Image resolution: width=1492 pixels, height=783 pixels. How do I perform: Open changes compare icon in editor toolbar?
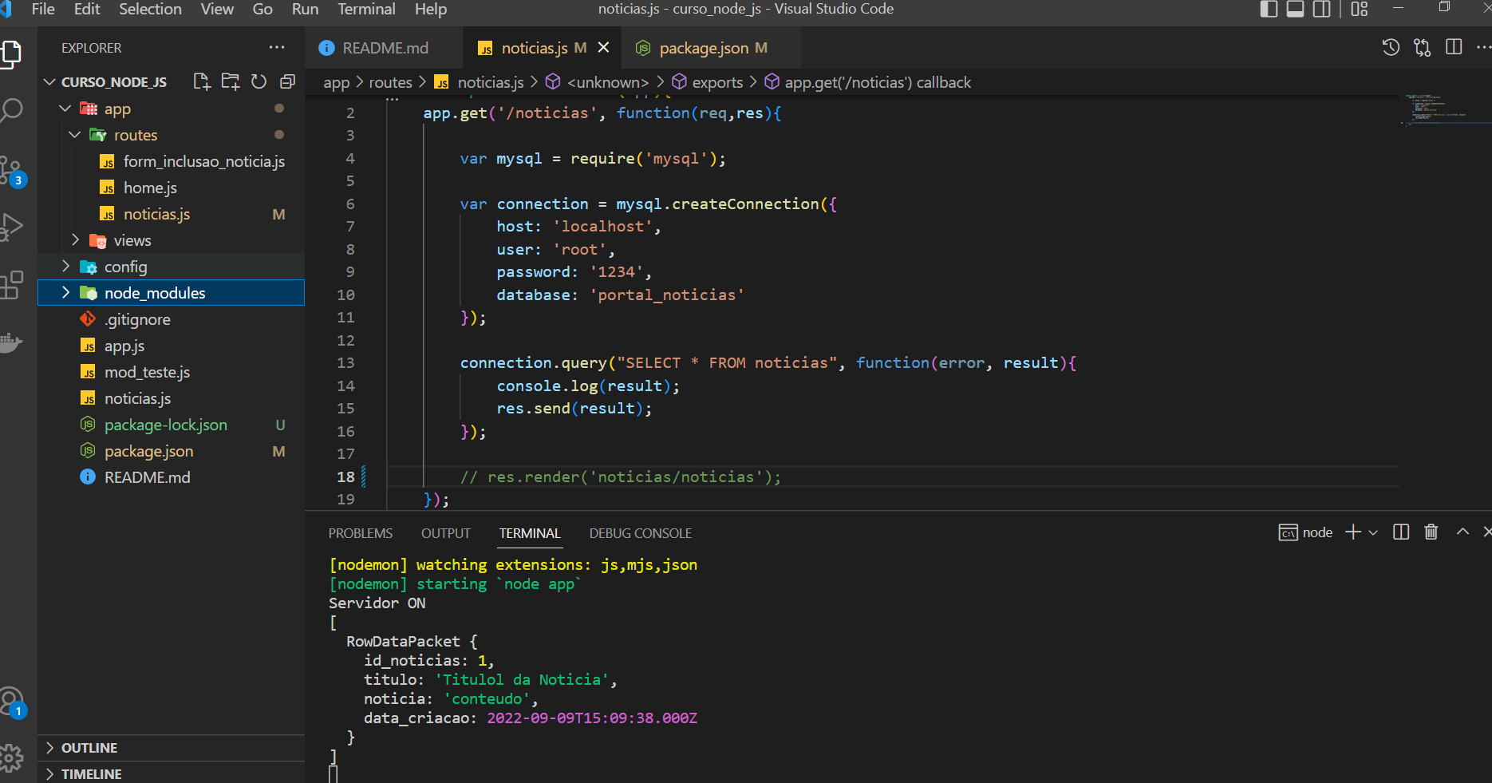pyautogui.click(x=1423, y=47)
